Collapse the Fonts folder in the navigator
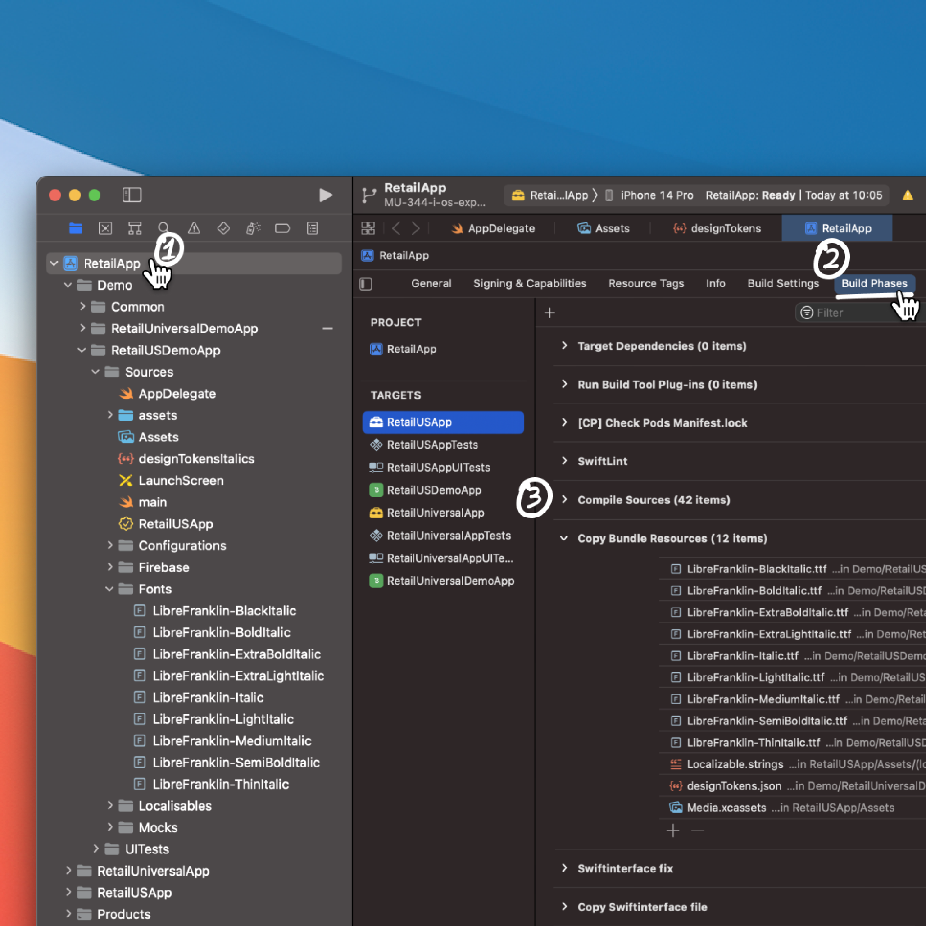The width and height of the screenshot is (926, 926). 109,589
